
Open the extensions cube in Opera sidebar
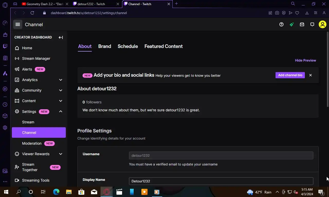5,116
